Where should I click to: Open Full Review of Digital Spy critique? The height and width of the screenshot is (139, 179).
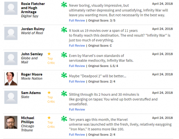77,20
